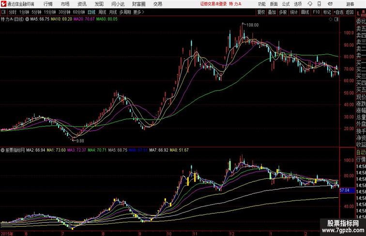The width and height of the screenshot is (366, 236).
Task: Open the 发现 menu
Action: tap(99, 4)
